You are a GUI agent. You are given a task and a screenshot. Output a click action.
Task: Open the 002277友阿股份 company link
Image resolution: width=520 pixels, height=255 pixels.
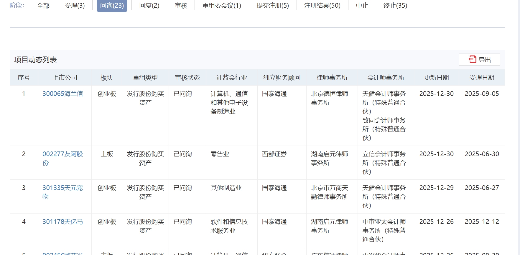click(62, 159)
